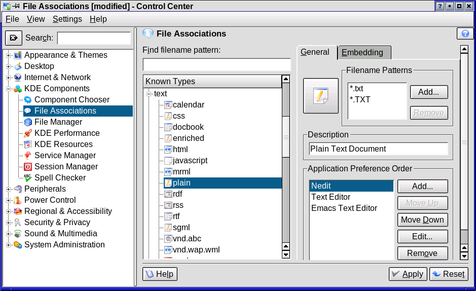Click in the Find filename pattern field
This screenshot has height=291, width=476.
click(x=216, y=65)
